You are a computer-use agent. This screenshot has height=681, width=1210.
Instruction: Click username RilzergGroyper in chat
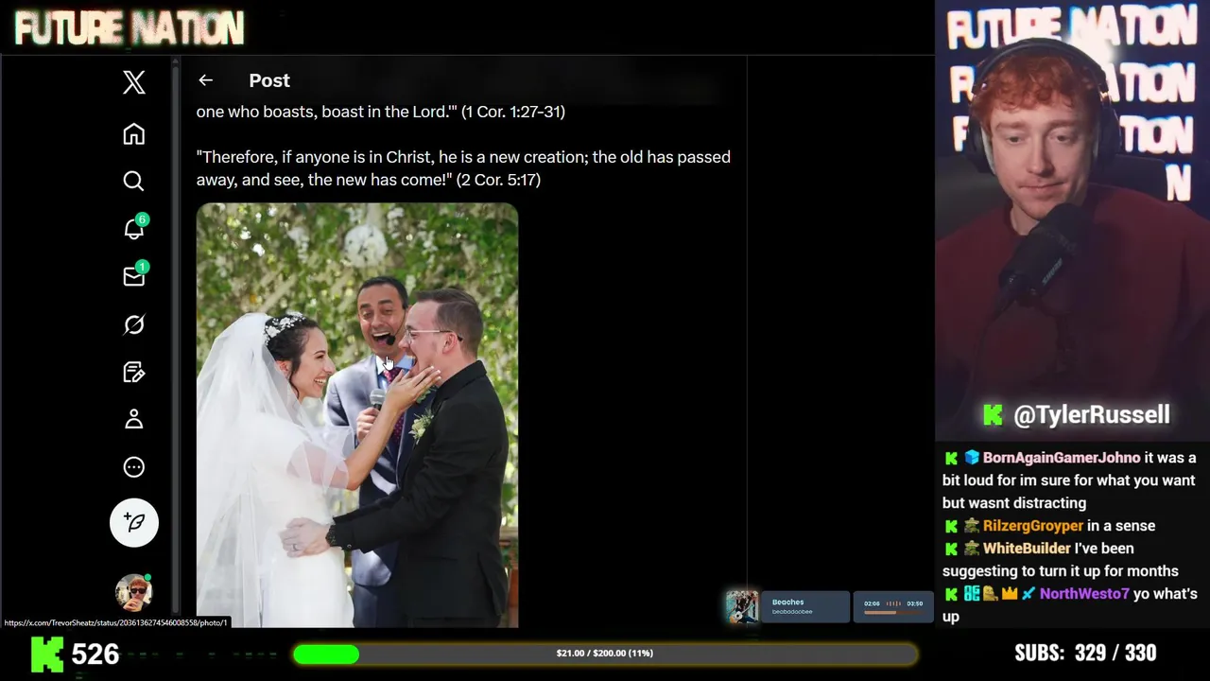1033,526
